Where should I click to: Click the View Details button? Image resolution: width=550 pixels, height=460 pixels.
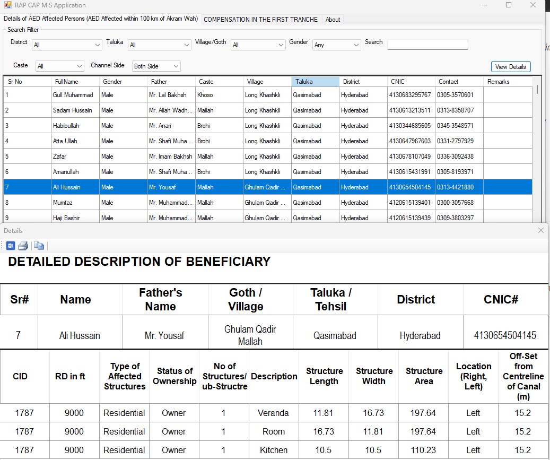[510, 67]
